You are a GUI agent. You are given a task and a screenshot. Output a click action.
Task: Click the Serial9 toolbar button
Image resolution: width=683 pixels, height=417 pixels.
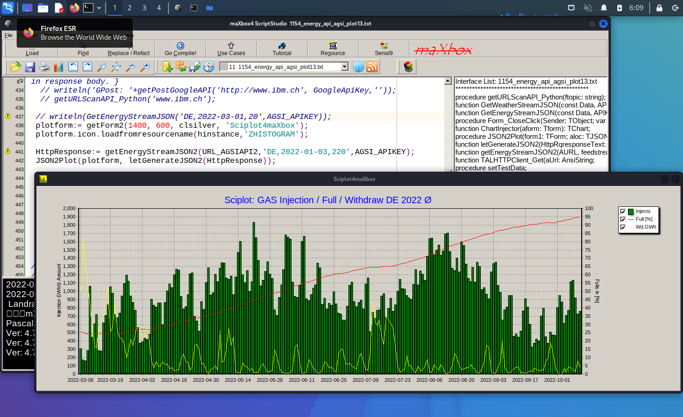coord(384,49)
